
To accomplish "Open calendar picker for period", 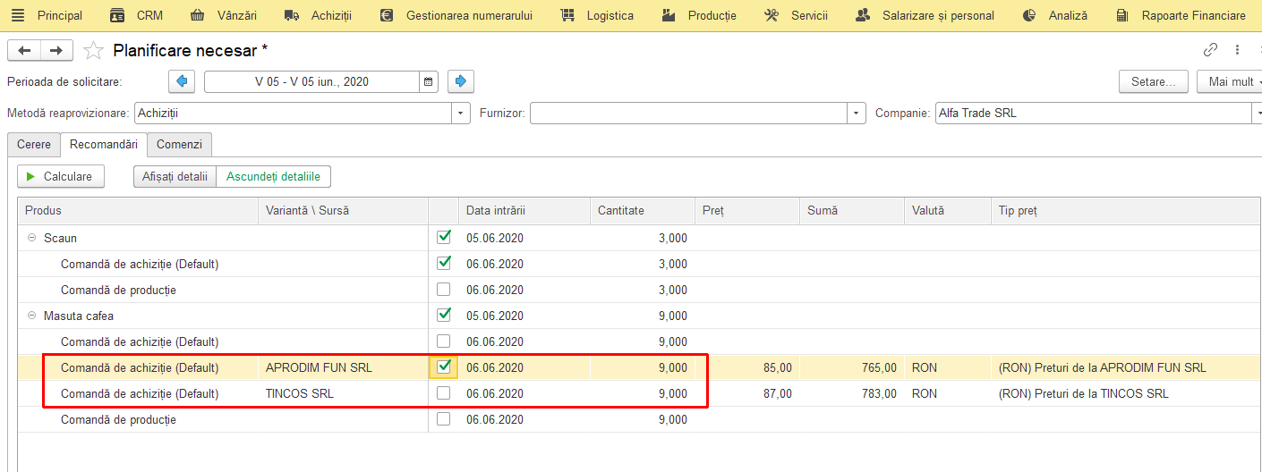I will tap(429, 81).
